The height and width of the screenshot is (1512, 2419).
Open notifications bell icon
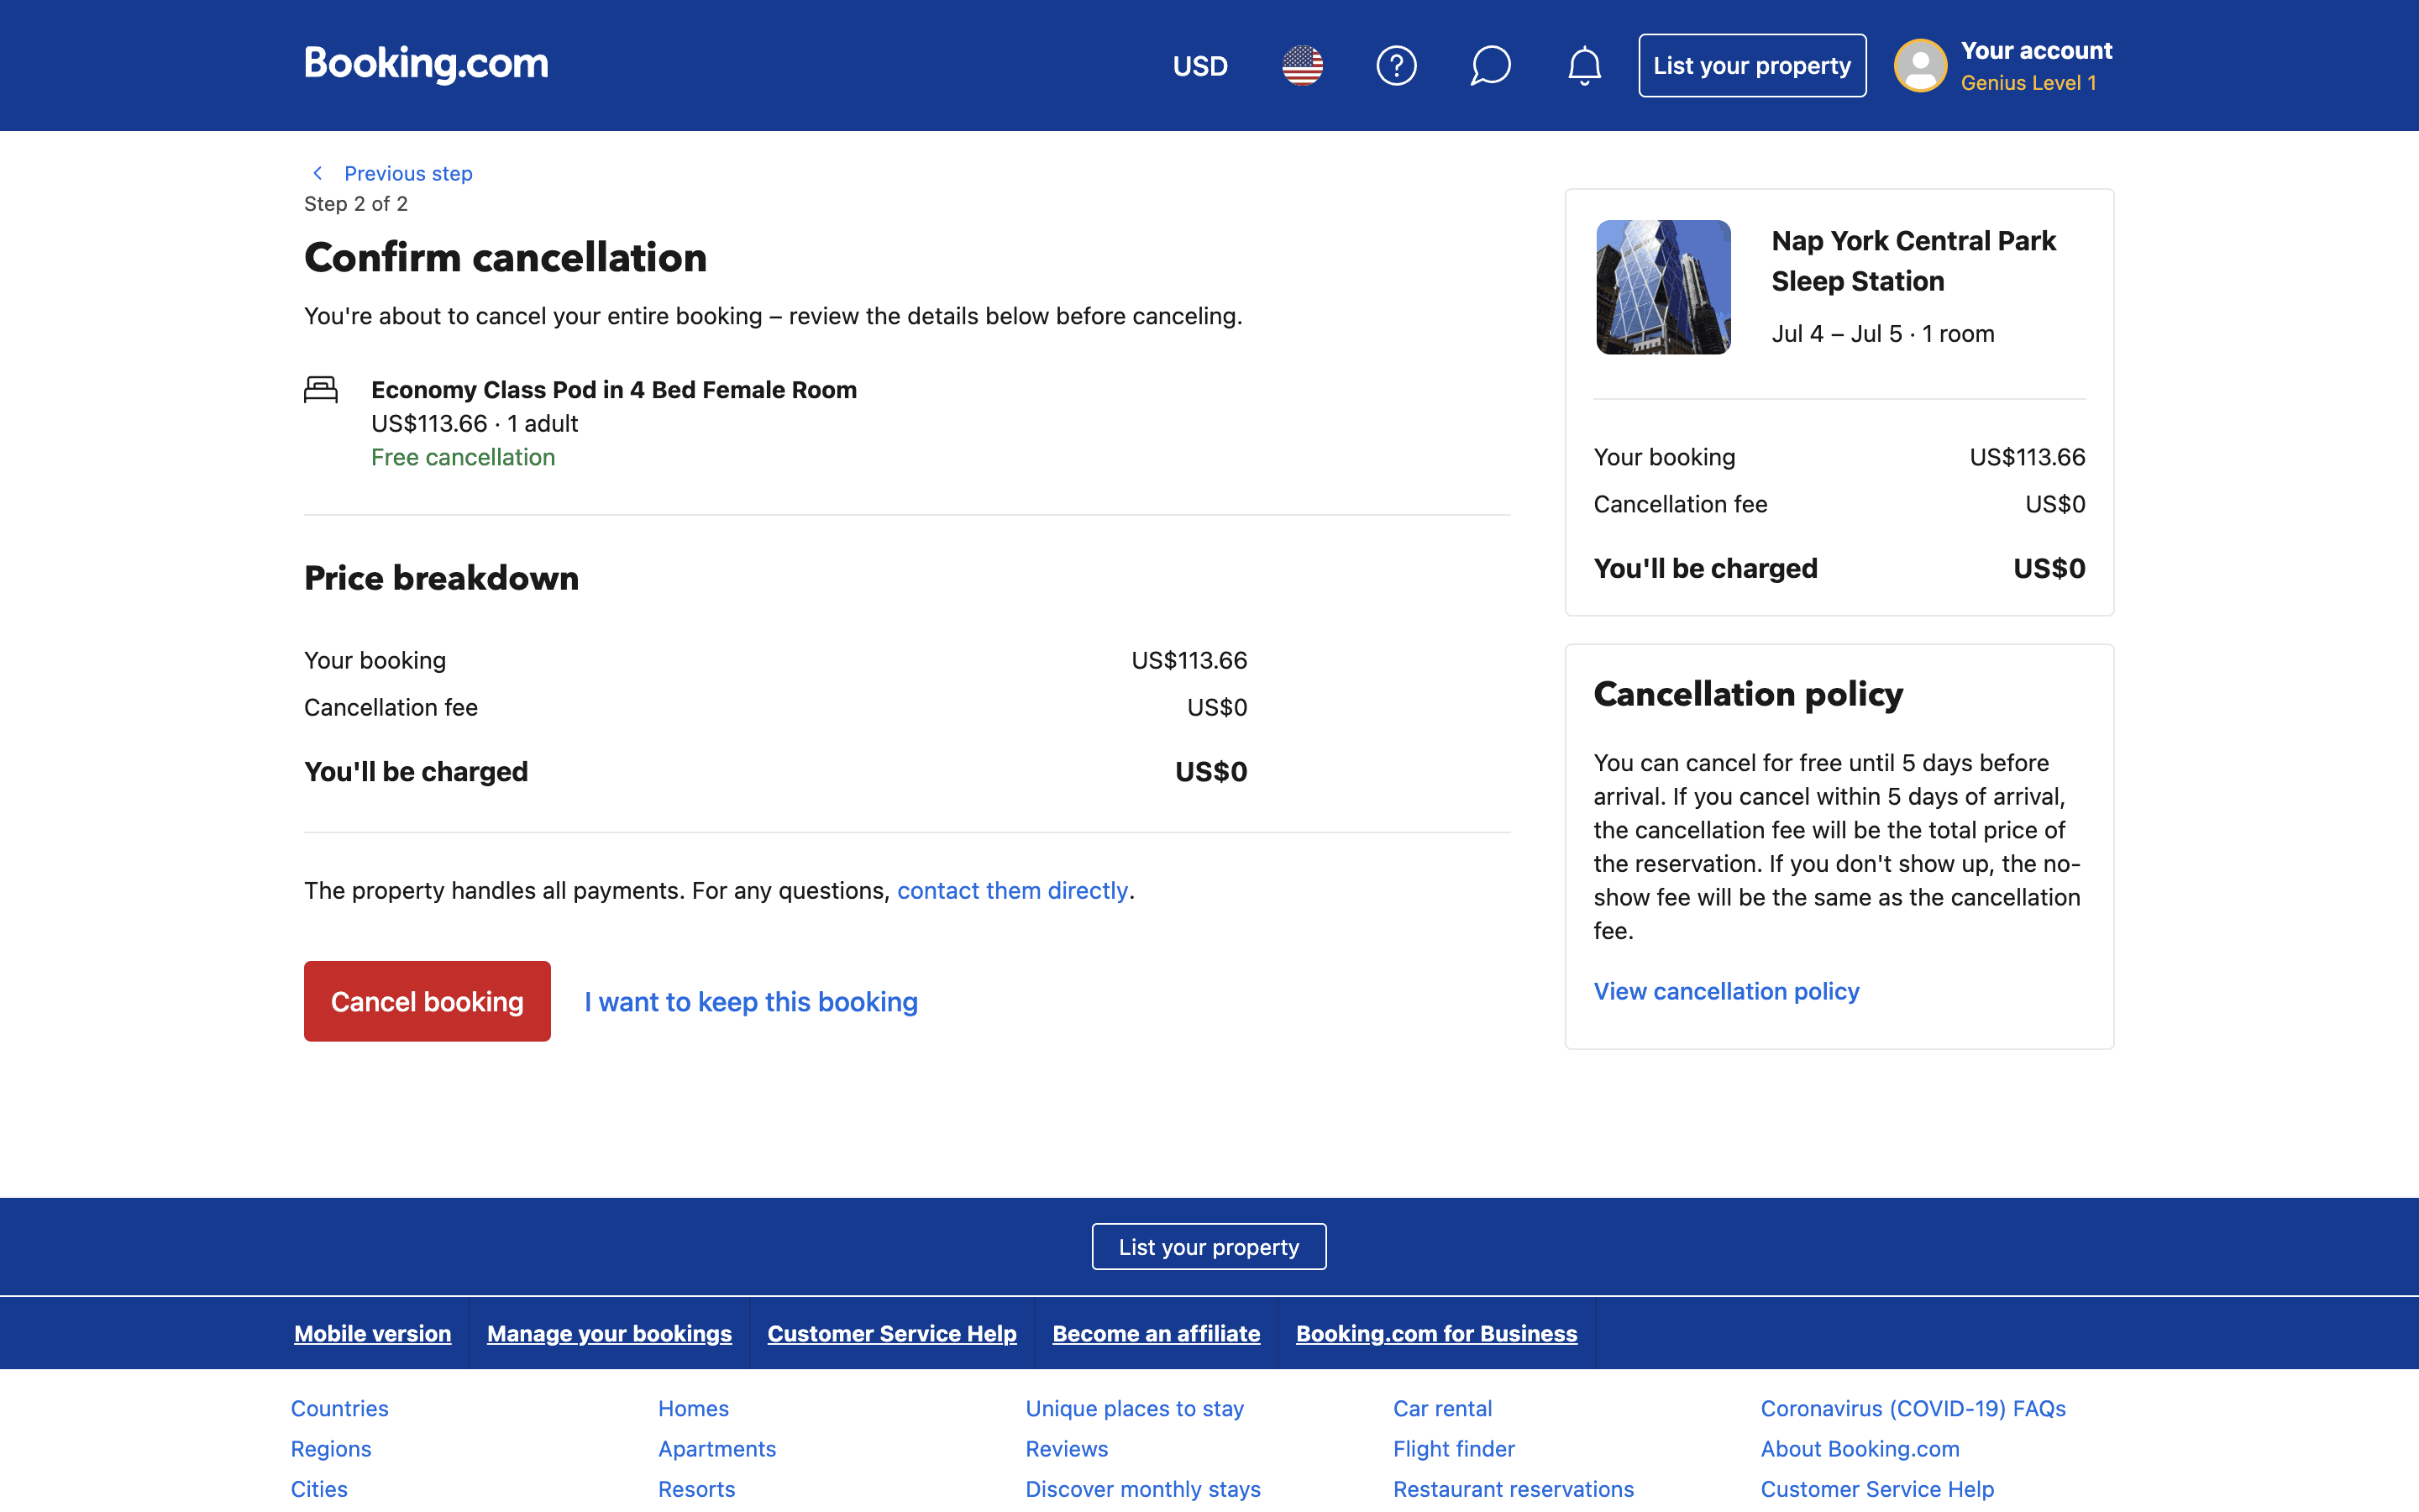point(1583,66)
